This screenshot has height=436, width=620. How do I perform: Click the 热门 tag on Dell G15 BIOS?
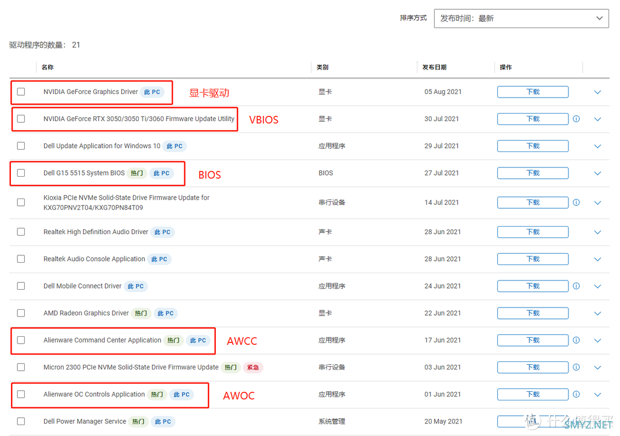137,173
